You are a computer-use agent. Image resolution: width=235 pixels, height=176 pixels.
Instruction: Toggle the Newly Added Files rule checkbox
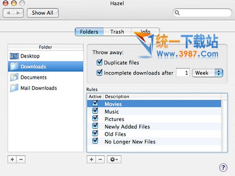pyautogui.click(x=95, y=126)
